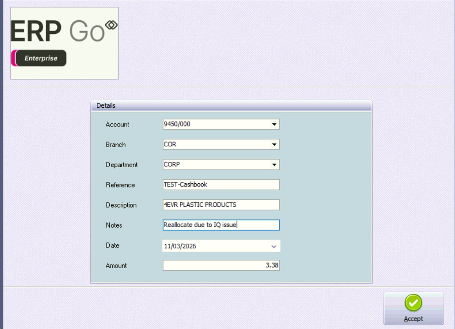Select the Account field showing 9450/000
This screenshot has width=455, height=329.
(215, 124)
